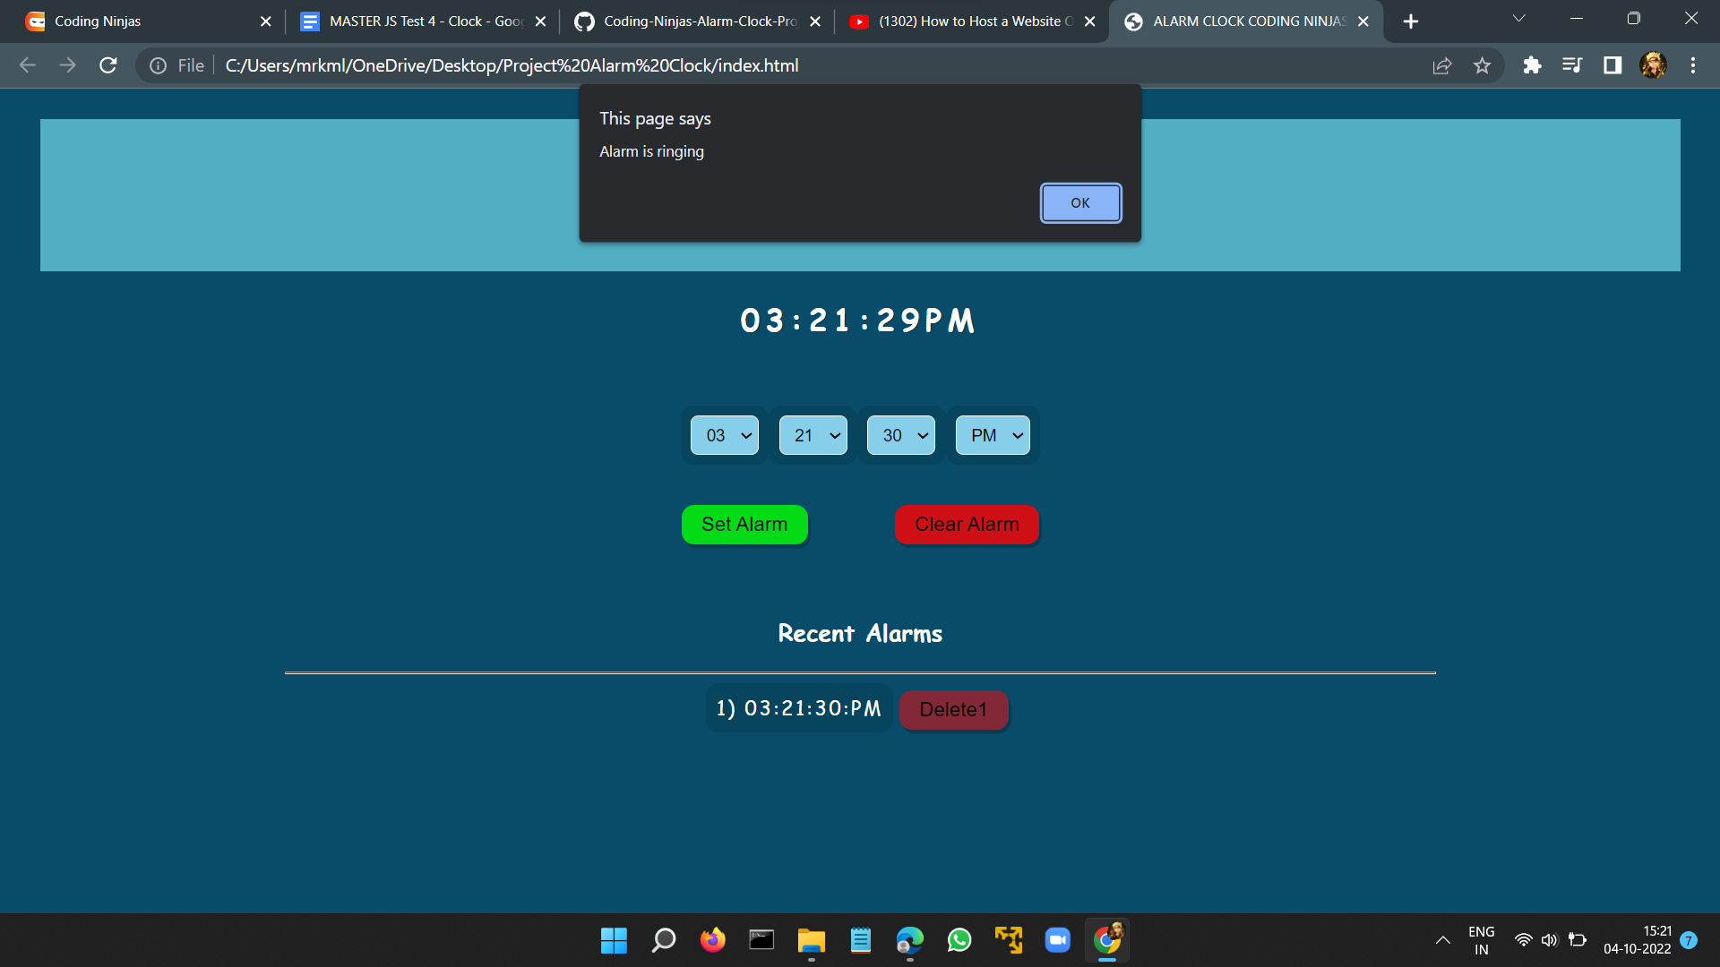1720x967 pixels.
Task: Expand the minutes dropdown showing 21
Action: click(813, 436)
